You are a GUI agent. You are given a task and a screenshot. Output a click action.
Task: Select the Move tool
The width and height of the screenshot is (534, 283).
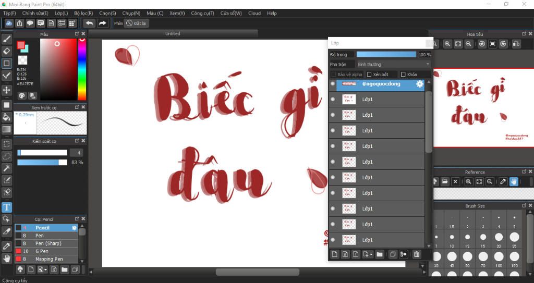click(x=6, y=90)
